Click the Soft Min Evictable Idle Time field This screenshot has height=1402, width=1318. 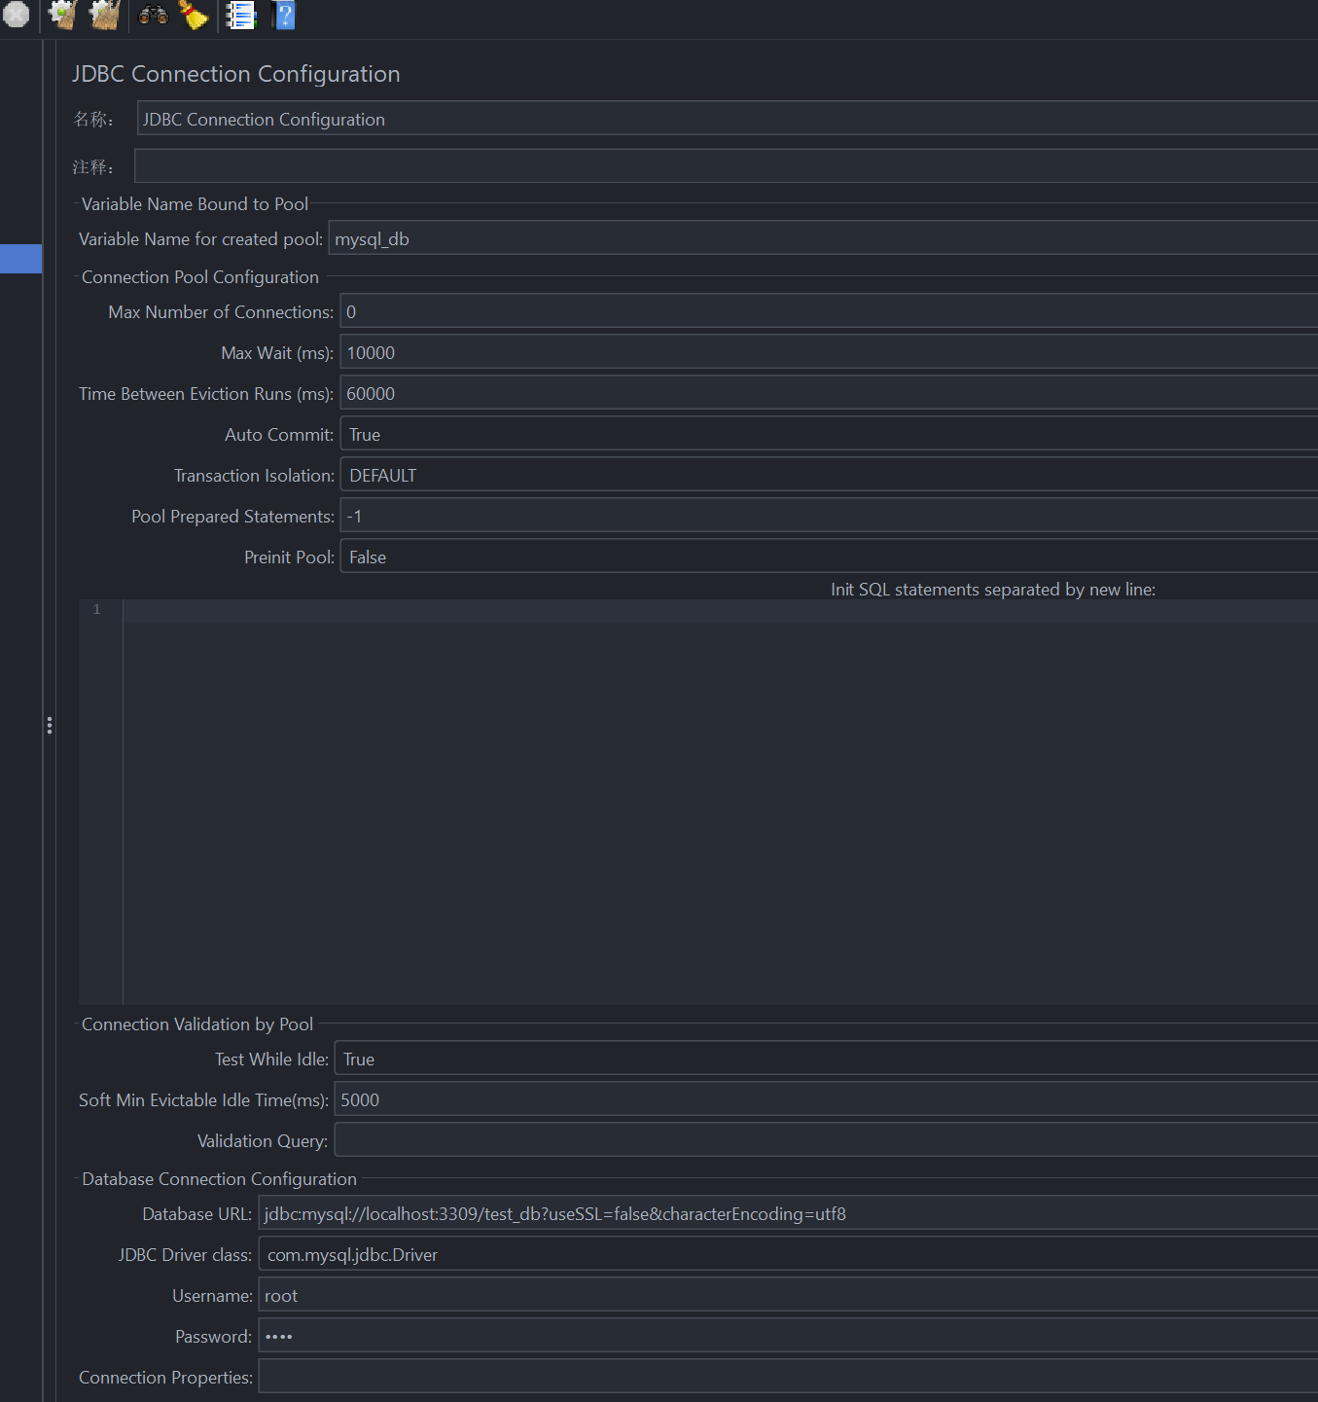tap(826, 1099)
